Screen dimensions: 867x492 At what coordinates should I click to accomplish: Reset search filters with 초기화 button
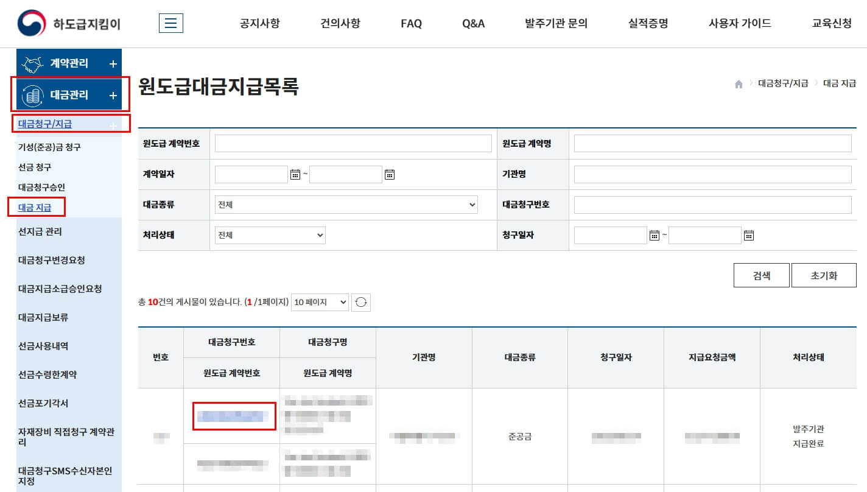click(x=824, y=275)
